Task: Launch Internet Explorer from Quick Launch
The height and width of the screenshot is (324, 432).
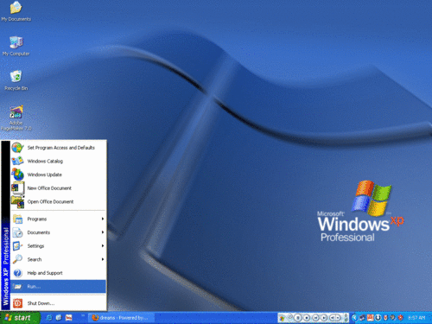Action: (x=49, y=318)
